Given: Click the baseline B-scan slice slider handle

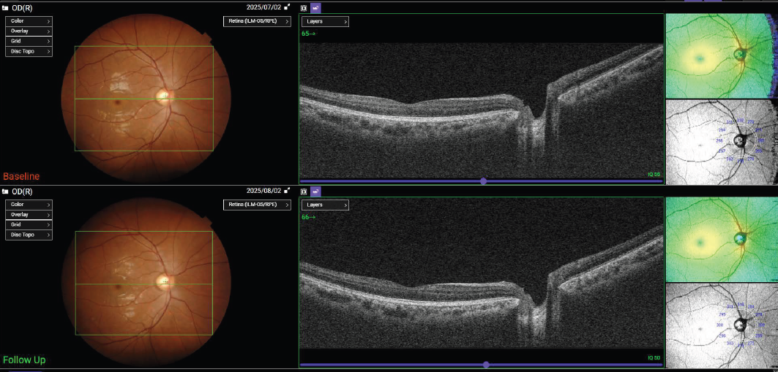Looking at the screenshot, I should pos(483,181).
